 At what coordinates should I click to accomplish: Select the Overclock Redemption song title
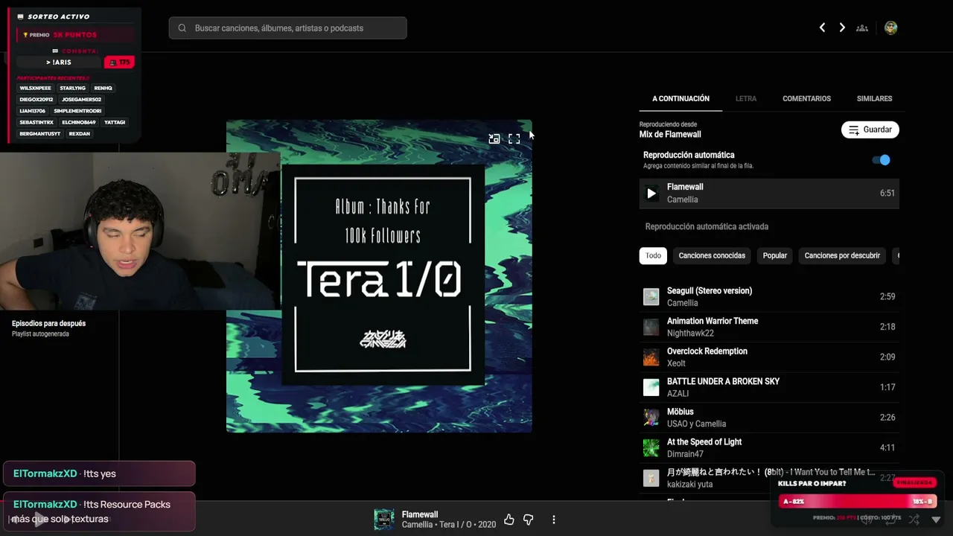coord(707,351)
